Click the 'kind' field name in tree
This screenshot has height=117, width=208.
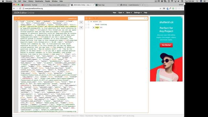click(x=97, y=25)
